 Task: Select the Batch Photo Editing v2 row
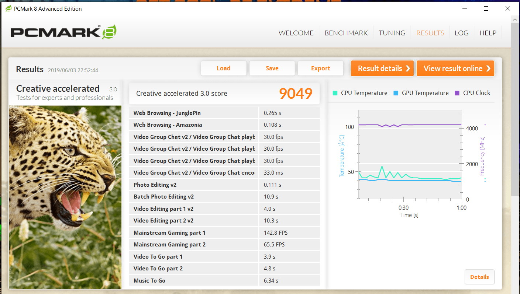pos(224,197)
